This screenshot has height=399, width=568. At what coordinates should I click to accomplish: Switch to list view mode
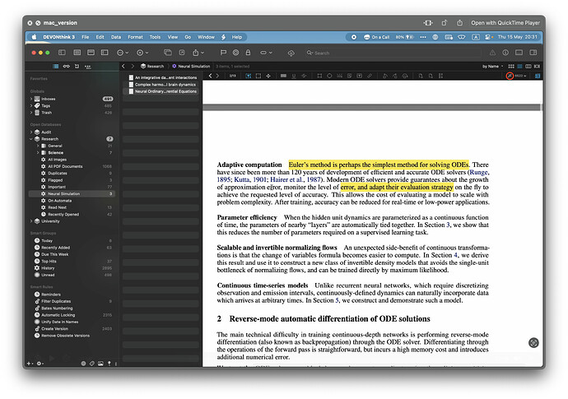(x=519, y=67)
